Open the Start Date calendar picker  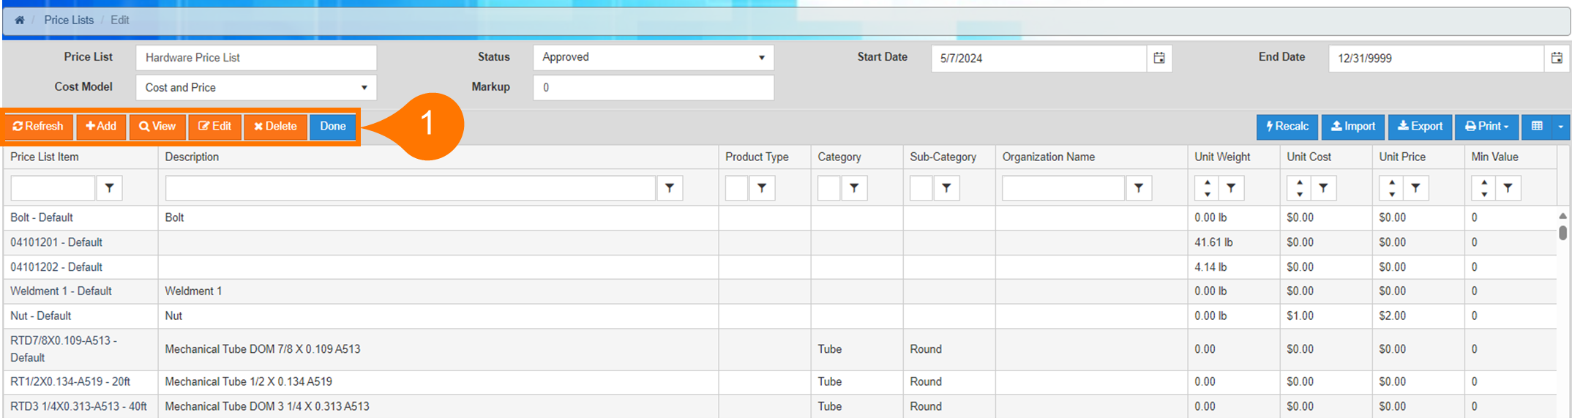click(x=1159, y=58)
